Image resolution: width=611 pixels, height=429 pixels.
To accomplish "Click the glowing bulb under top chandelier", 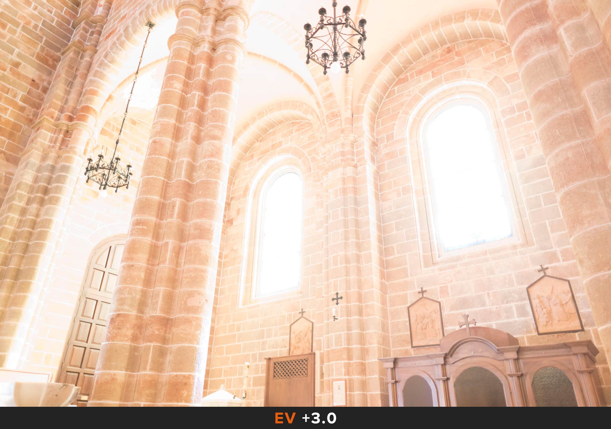I will [335, 67].
